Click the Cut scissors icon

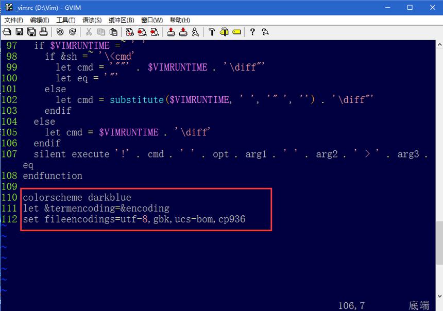point(89,32)
